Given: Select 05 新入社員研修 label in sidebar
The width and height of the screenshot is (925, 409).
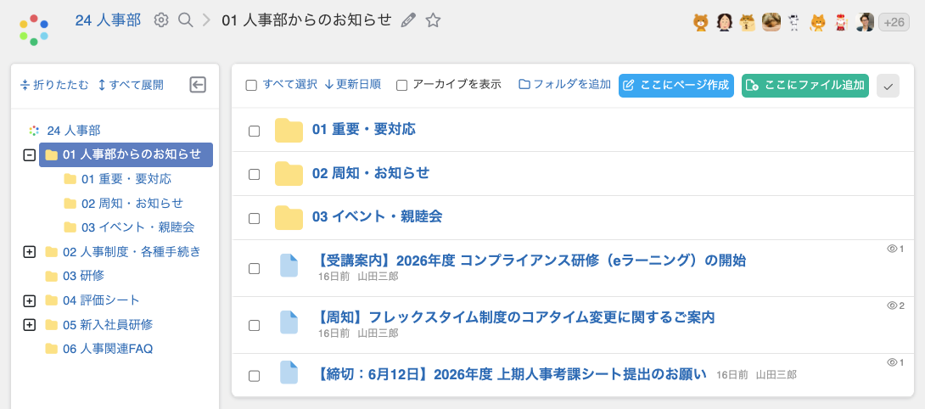Looking at the screenshot, I should (108, 325).
